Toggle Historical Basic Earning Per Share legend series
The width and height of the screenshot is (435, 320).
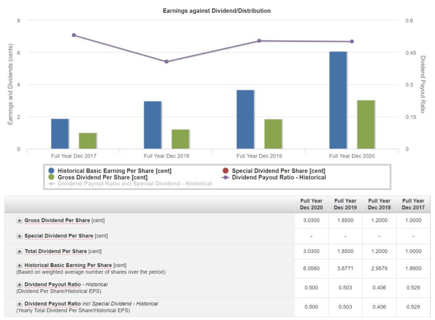[114, 171]
